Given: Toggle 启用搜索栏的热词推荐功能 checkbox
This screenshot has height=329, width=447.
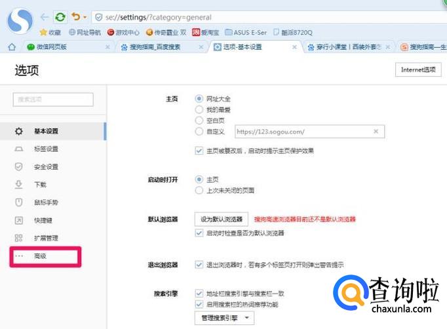Looking at the screenshot, I should (x=199, y=304).
